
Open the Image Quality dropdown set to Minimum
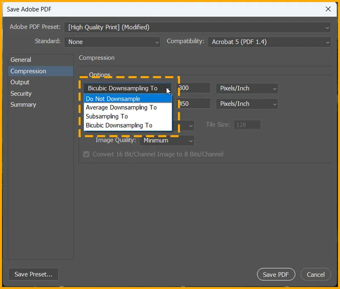(x=167, y=140)
